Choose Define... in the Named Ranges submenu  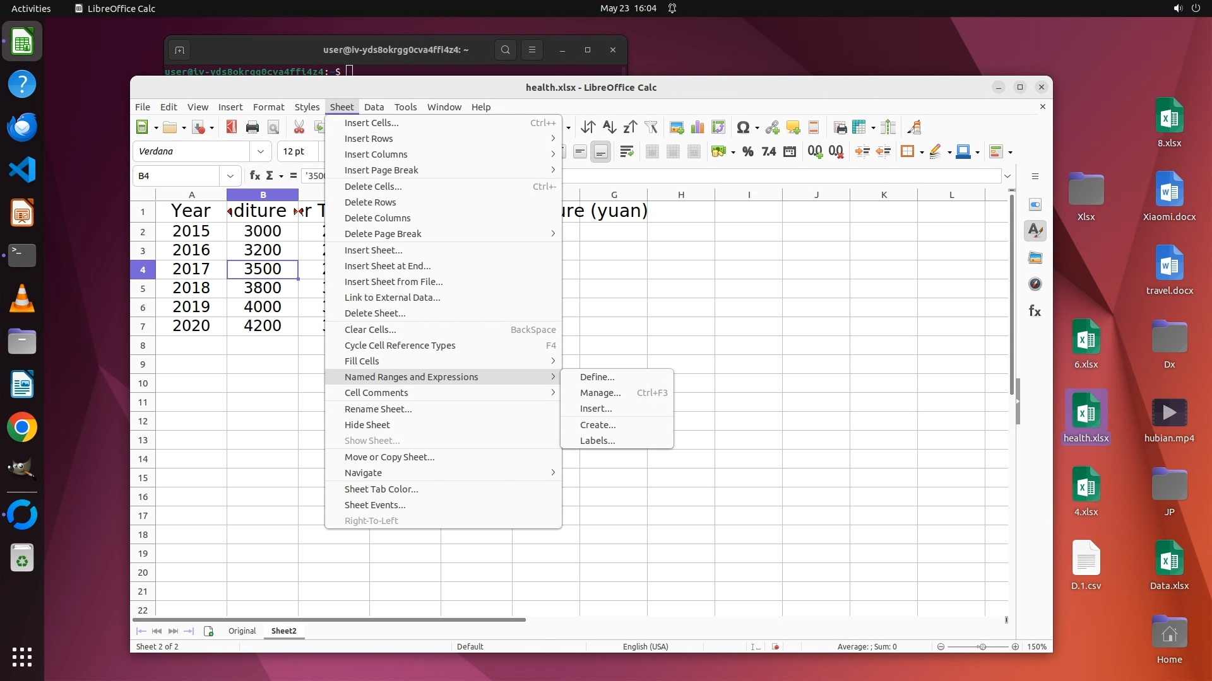(x=597, y=377)
